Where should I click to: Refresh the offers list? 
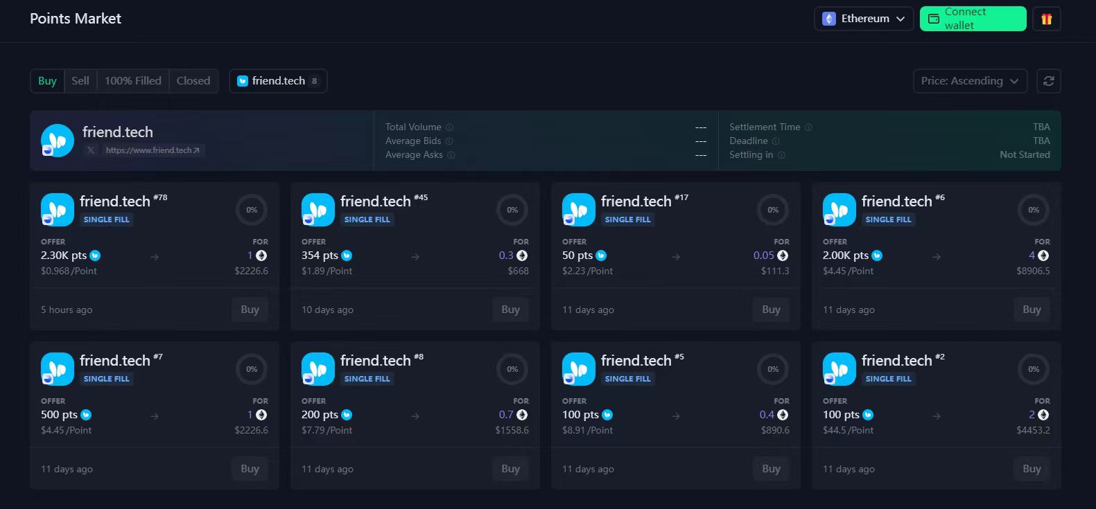(x=1049, y=81)
